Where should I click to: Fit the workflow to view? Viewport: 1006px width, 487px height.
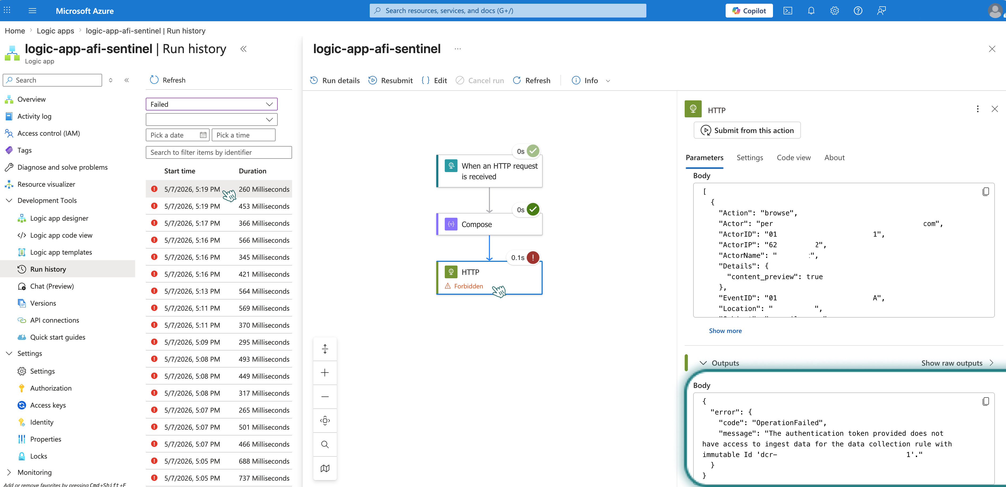[x=325, y=420]
